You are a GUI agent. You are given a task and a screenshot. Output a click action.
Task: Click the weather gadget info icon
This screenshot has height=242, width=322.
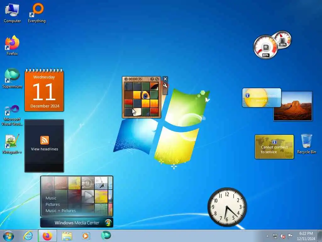(247, 95)
